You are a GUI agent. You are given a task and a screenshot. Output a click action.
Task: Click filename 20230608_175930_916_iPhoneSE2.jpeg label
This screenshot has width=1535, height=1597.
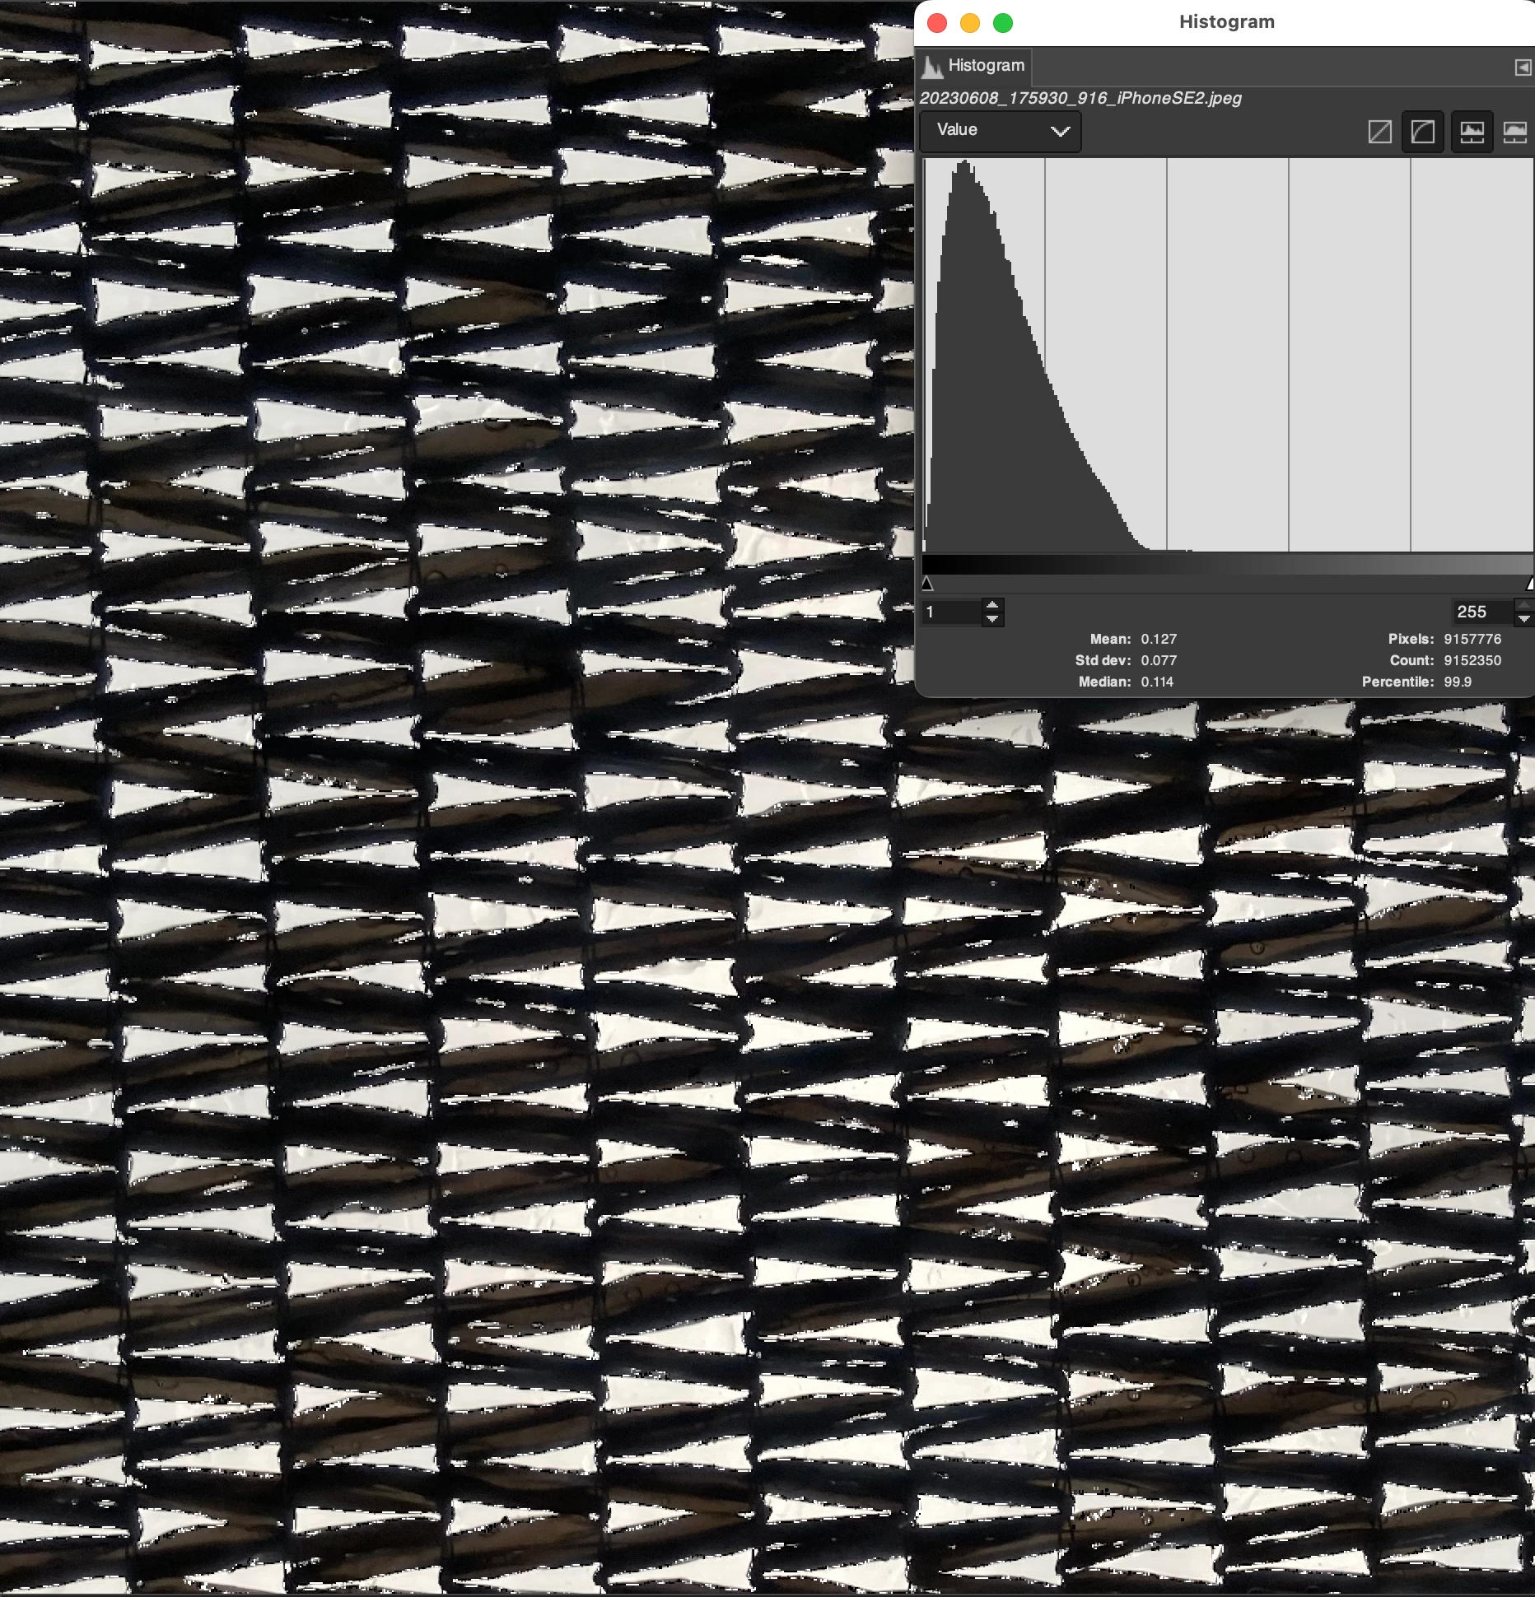1080,98
